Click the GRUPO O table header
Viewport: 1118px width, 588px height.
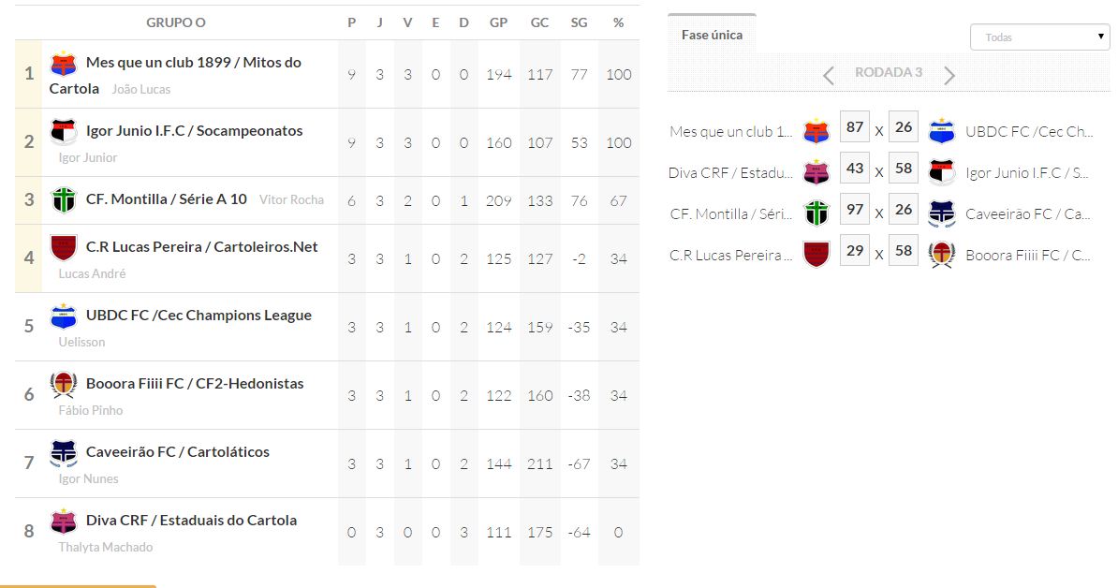pyautogui.click(x=176, y=22)
